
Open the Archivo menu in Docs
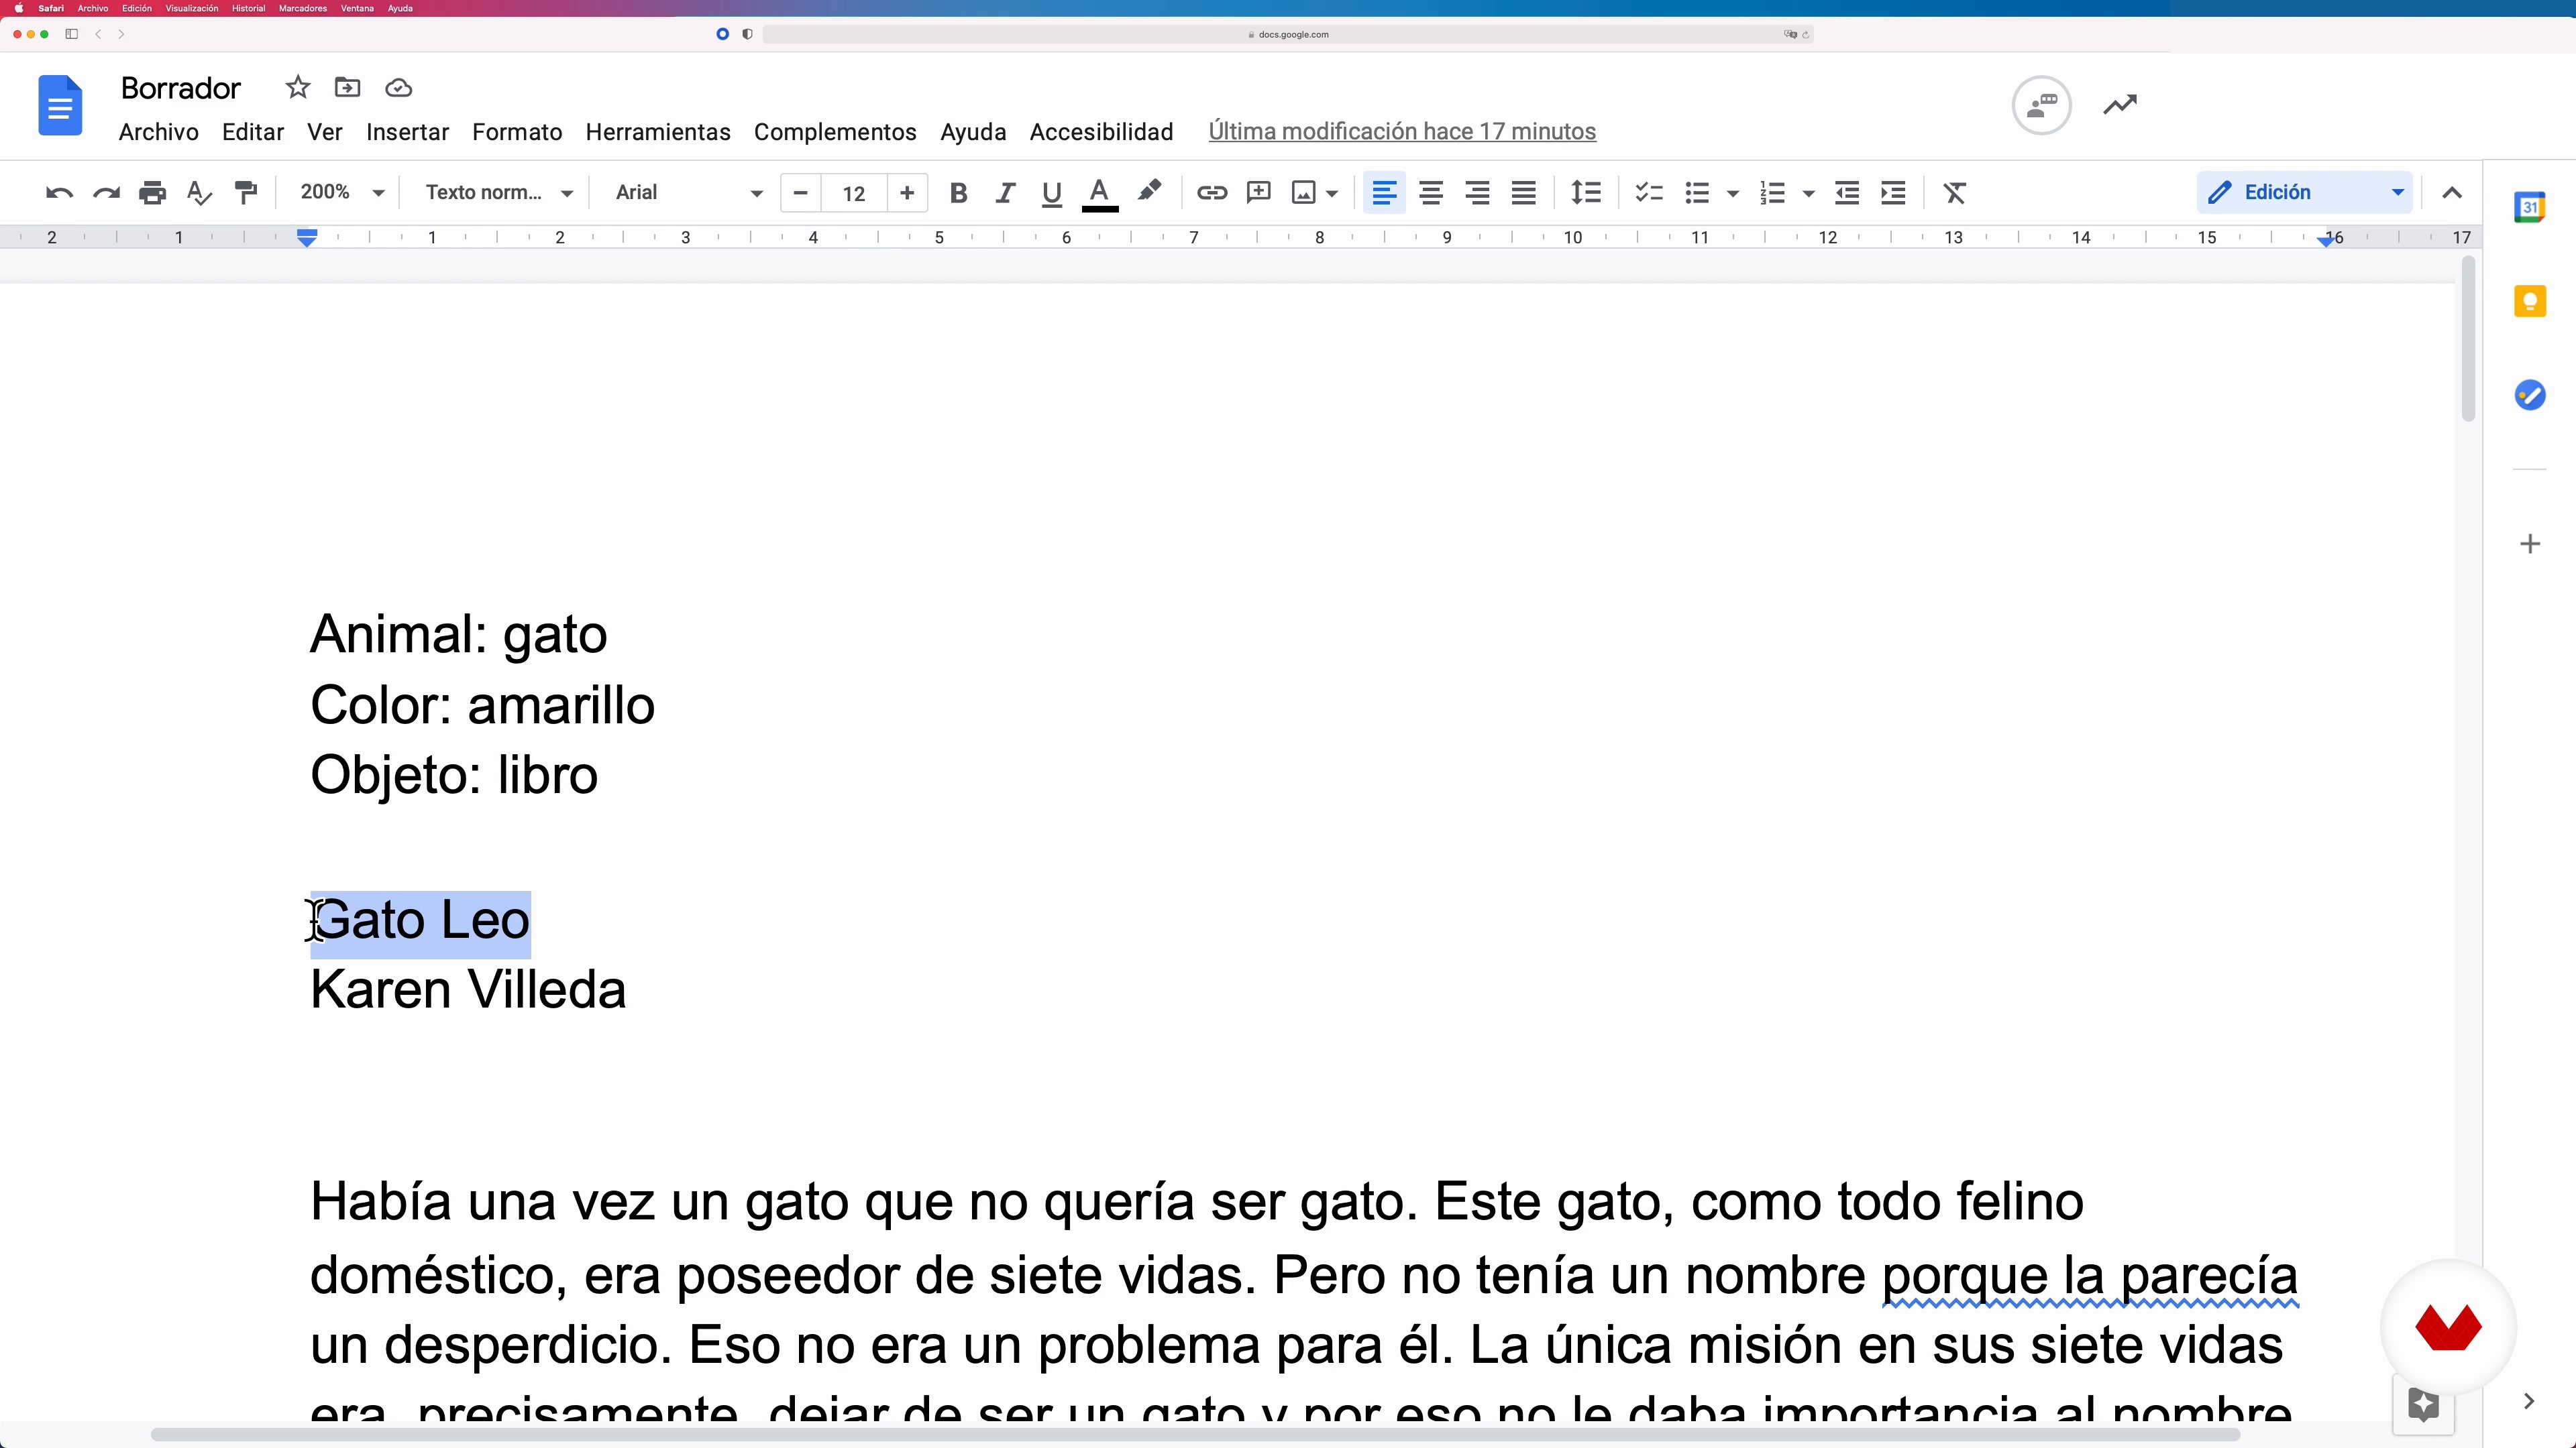(158, 132)
